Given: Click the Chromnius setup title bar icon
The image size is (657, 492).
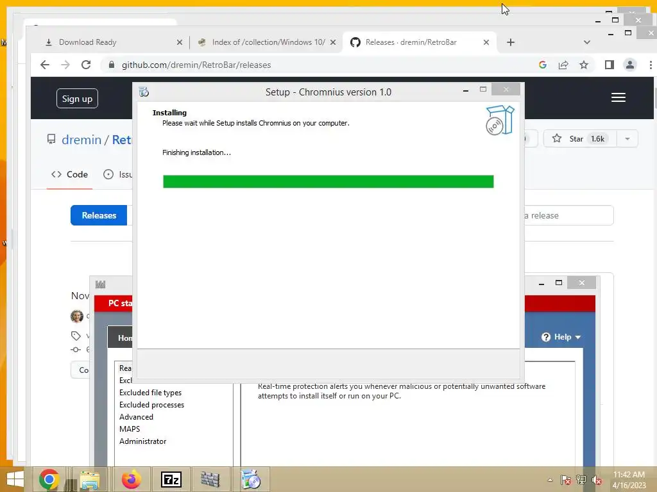Looking at the screenshot, I should [x=144, y=92].
